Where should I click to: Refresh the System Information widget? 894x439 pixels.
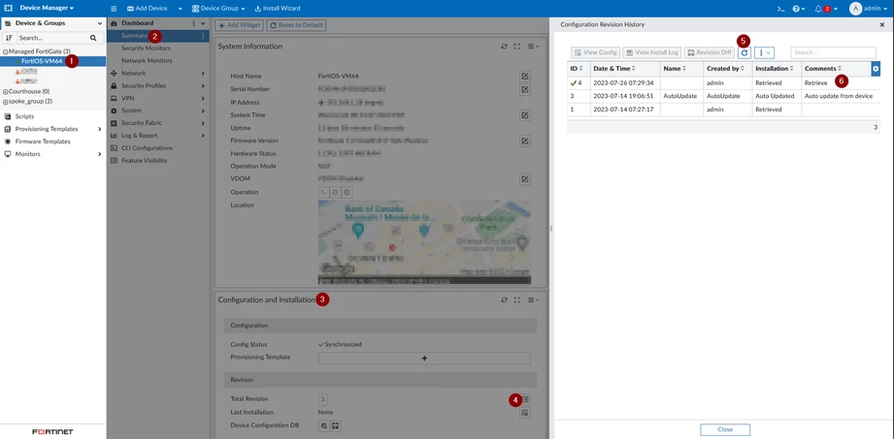tap(504, 47)
